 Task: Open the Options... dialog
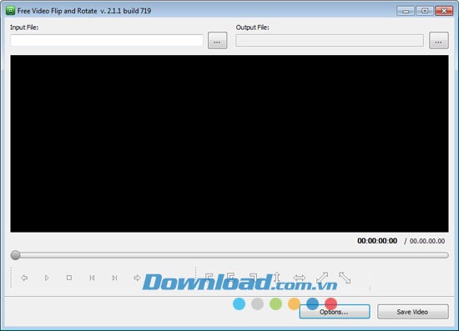335,312
